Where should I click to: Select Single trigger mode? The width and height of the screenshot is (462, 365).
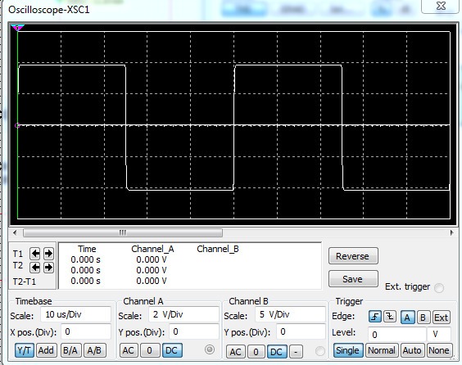(x=347, y=350)
